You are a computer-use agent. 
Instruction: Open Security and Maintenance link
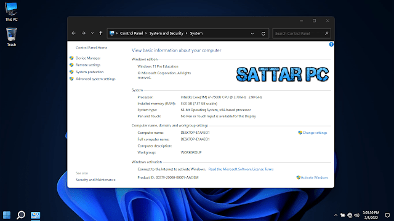[x=95, y=180]
